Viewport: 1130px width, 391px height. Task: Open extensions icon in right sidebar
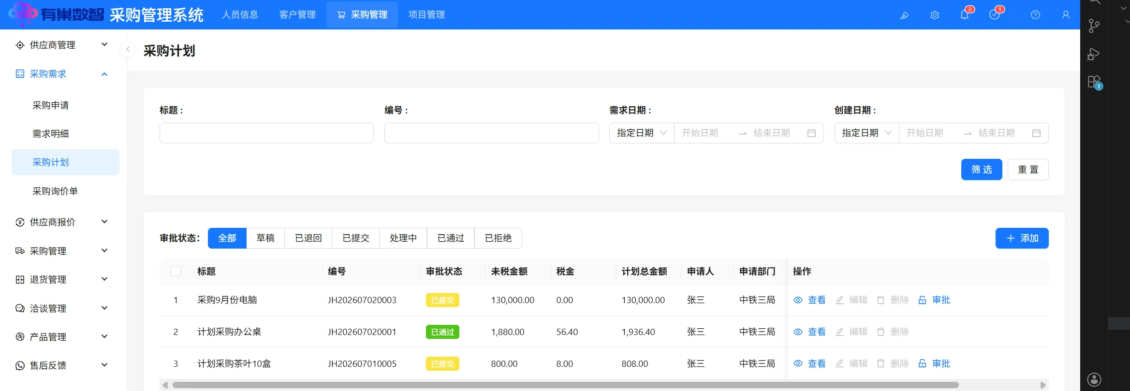[x=1094, y=82]
